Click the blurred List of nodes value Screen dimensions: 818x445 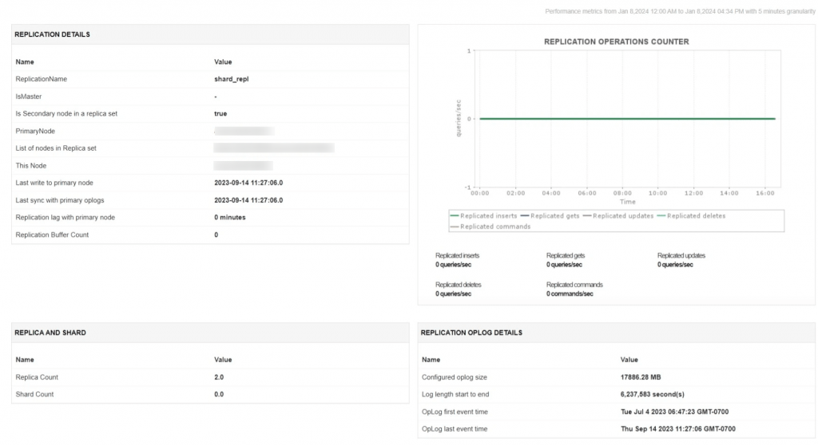pyautogui.click(x=274, y=148)
